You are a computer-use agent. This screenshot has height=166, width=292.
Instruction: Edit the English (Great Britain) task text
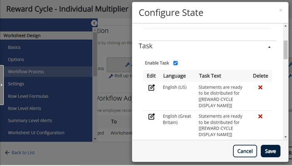point(151,117)
